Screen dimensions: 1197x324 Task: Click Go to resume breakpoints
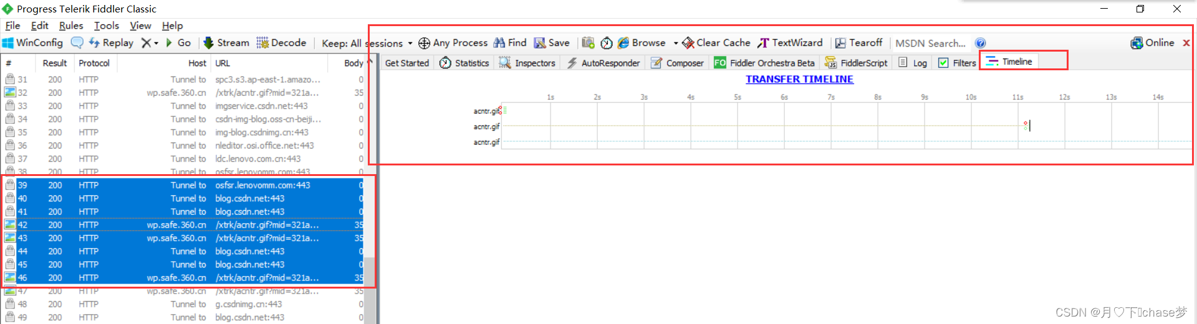(x=178, y=43)
